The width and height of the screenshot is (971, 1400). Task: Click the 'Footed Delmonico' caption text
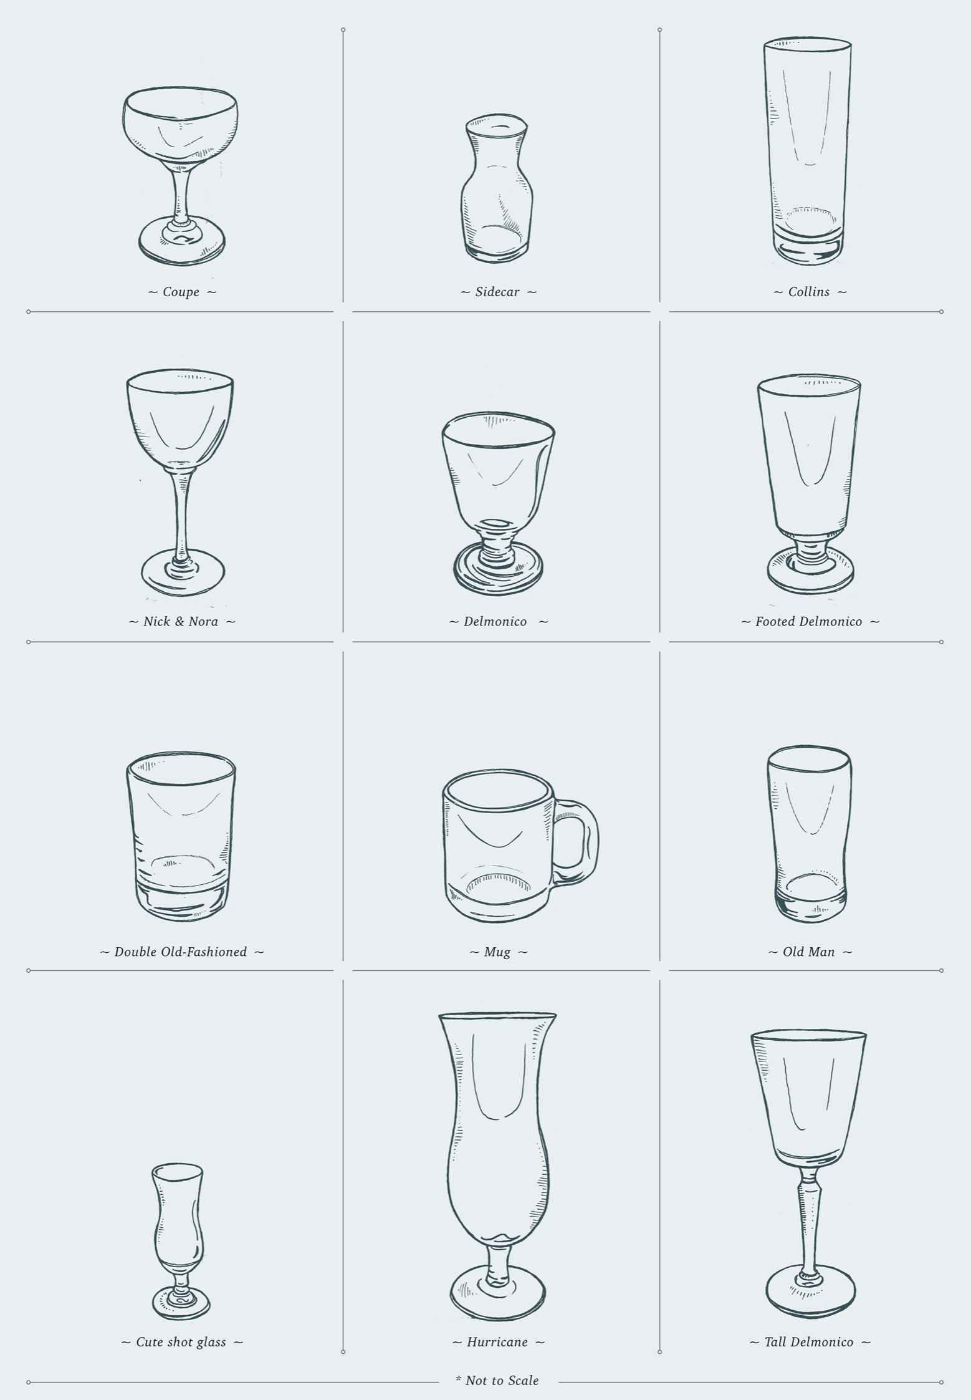[809, 621]
